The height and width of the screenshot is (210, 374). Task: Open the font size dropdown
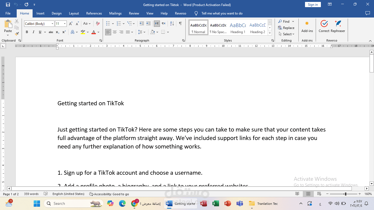(65, 24)
